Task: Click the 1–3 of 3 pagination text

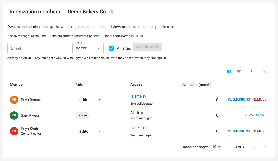Action: 237,147
